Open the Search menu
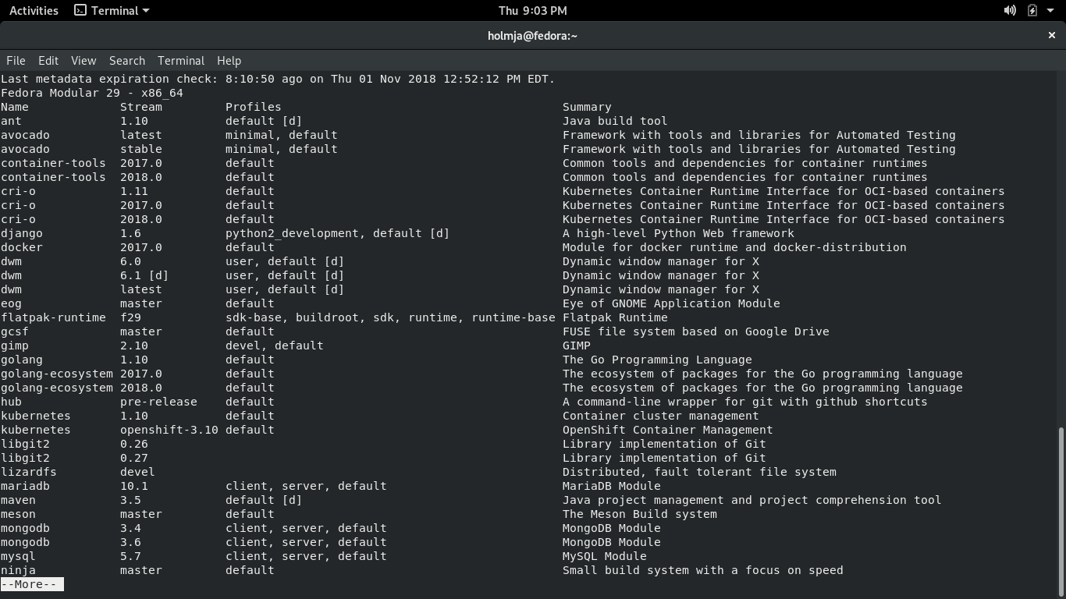Screen dimensions: 1066x599 point(127,60)
